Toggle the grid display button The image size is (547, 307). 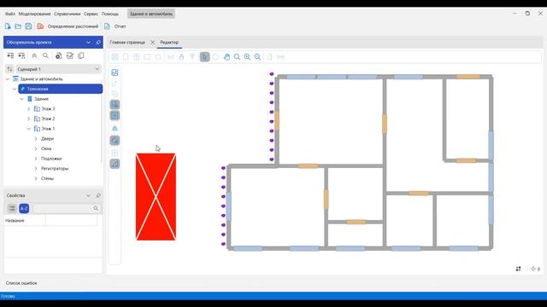tap(115, 153)
